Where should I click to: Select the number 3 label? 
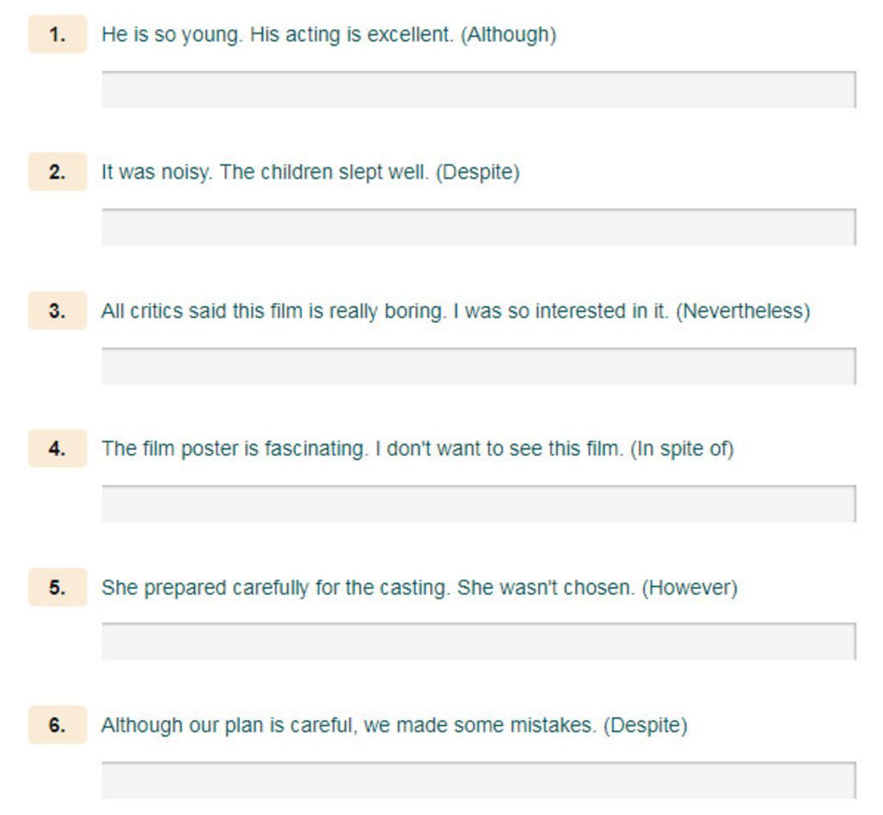tap(58, 310)
